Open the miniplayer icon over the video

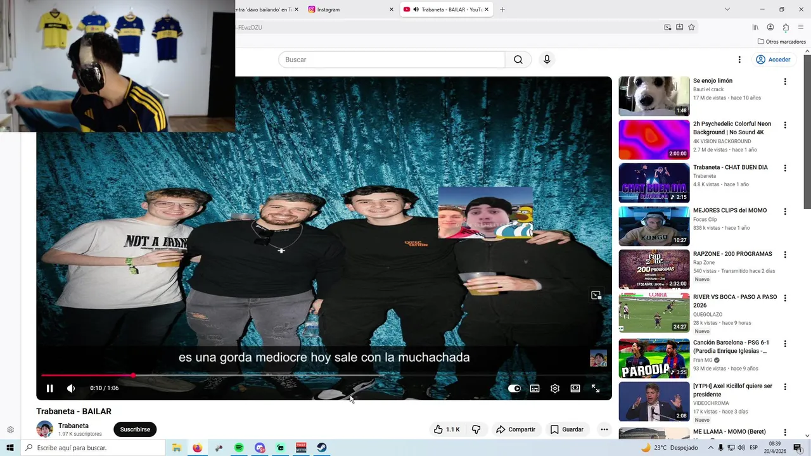pos(596,295)
